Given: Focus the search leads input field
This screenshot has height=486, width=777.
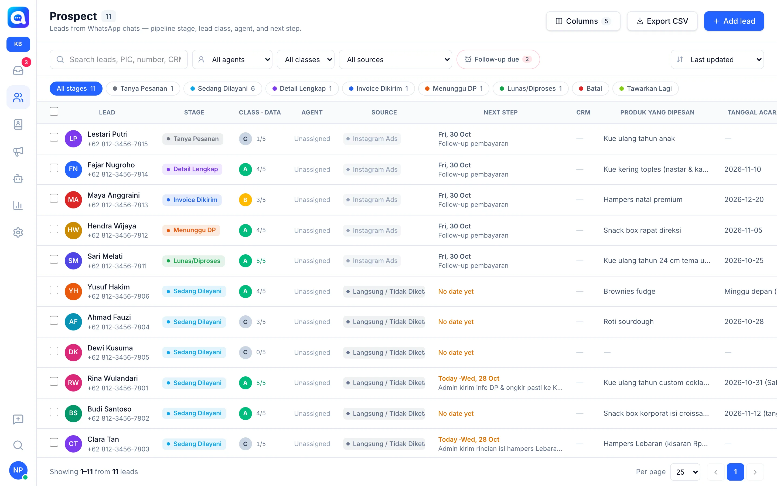Looking at the screenshot, I should click(119, 59).
